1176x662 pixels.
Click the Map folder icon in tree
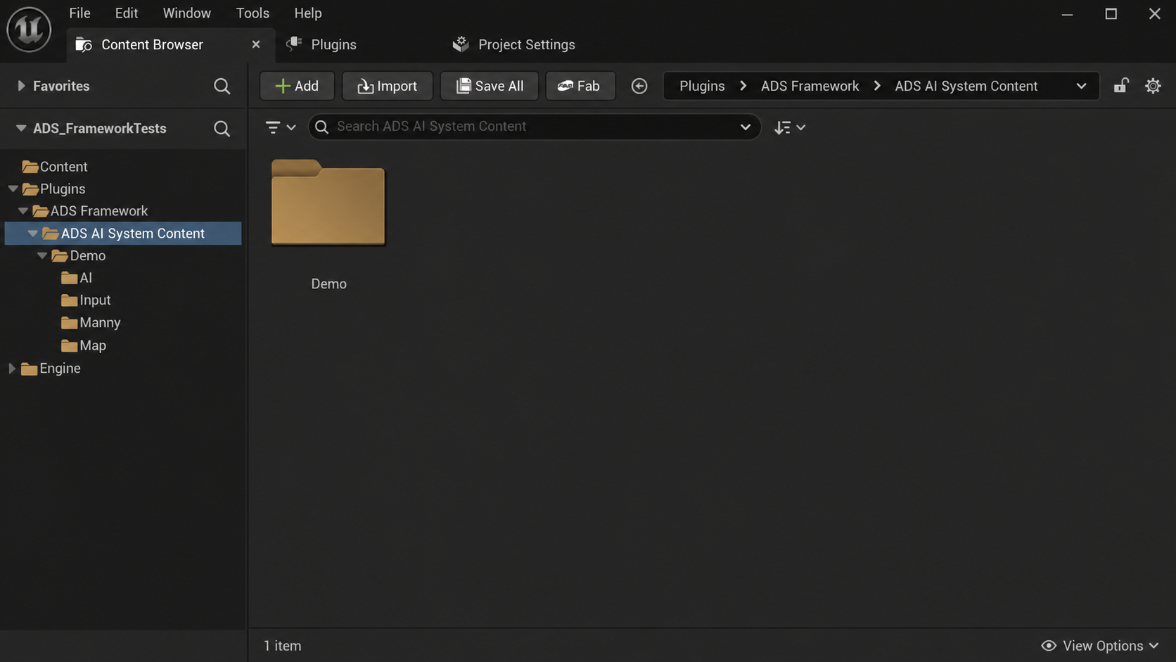click(x=69, y=345)
